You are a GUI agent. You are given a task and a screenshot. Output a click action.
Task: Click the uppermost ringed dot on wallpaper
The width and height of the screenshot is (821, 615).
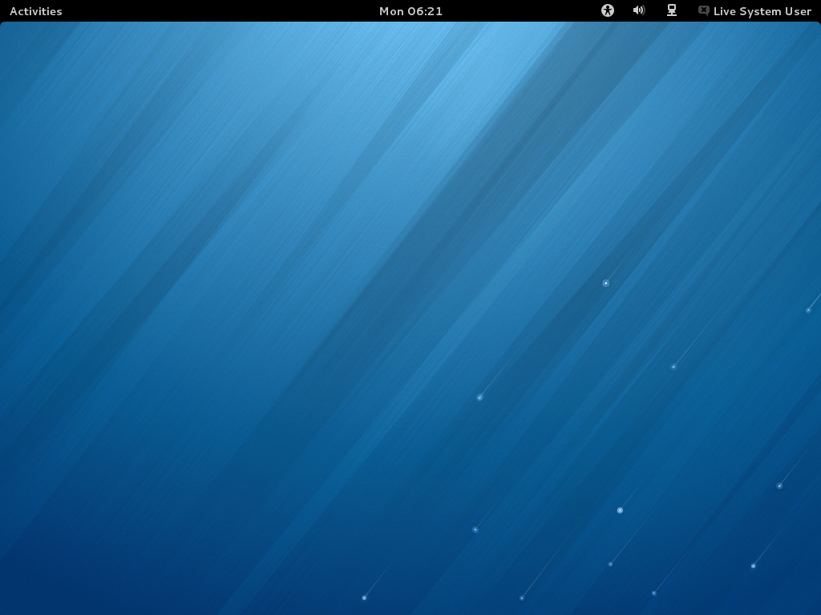tap(606, 283)
